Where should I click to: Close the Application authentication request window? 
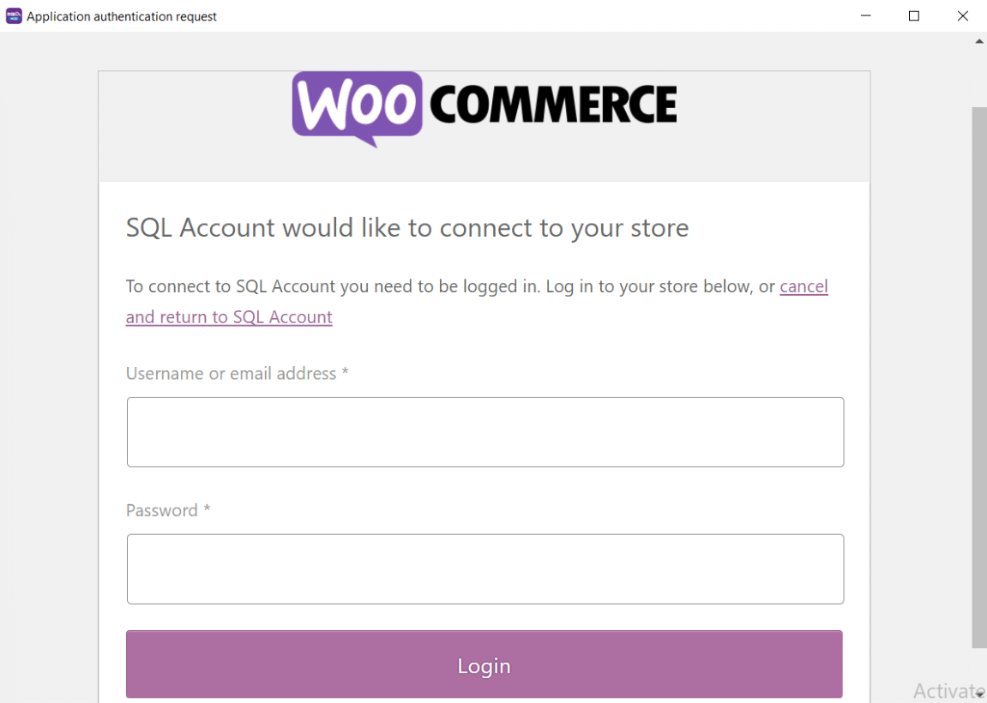pyautogui.click(x=963, y=16)
